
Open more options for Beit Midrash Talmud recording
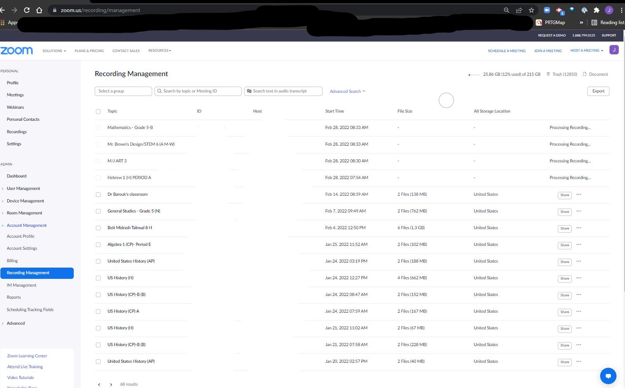coord(579,228)
